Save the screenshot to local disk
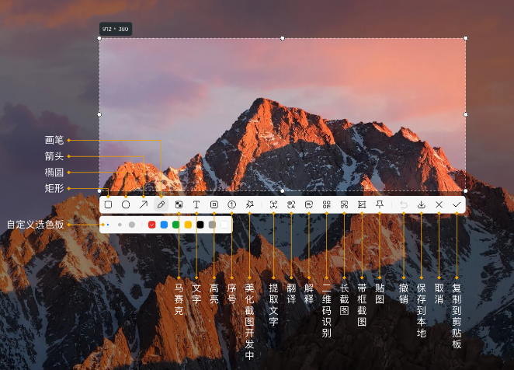 point(422,205)
